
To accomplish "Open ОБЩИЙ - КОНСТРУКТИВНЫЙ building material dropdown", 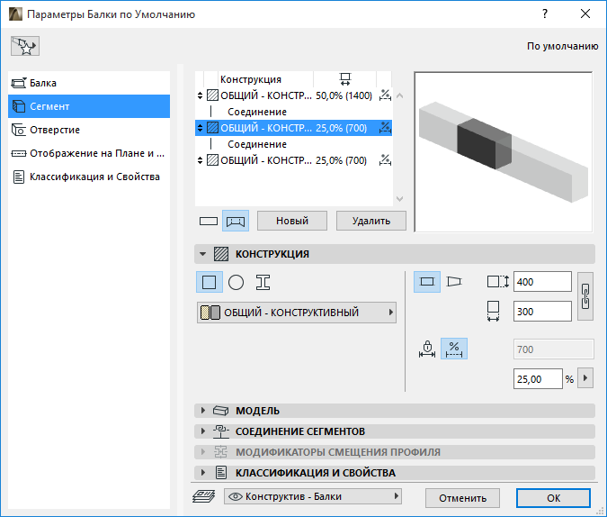I will (297, 313).
